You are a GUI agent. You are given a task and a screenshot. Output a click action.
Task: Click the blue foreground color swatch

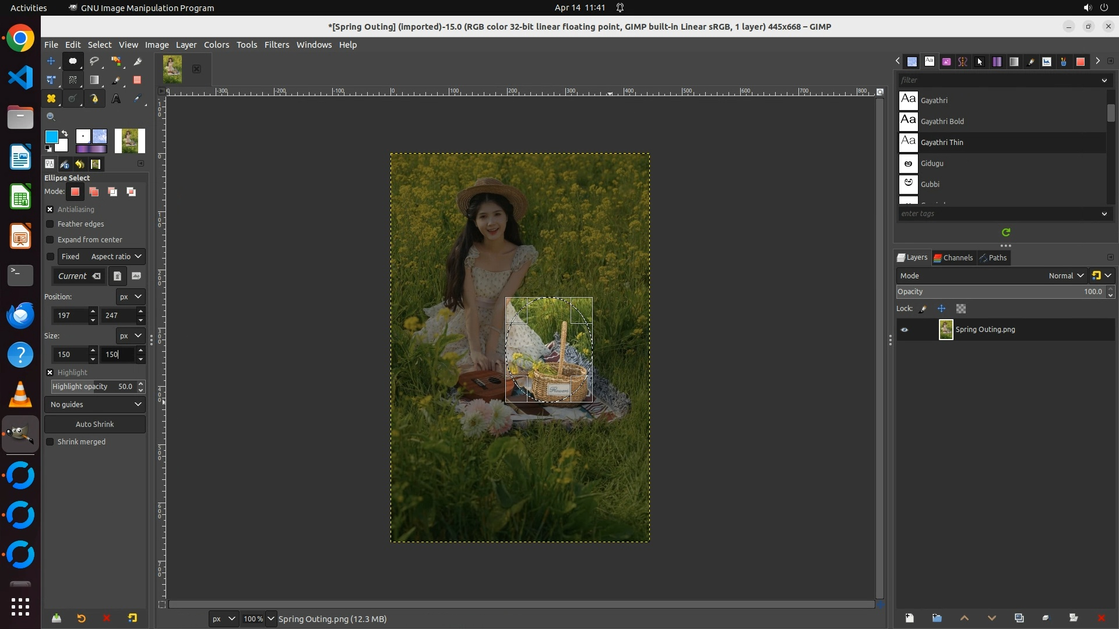tap(51, 137)
